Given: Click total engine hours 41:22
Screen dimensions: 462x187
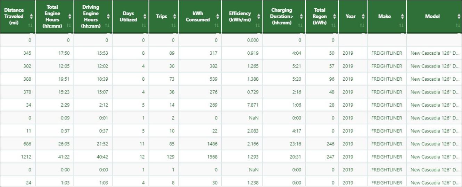Looking at the screenshot, I should click(x=64, y=157).
